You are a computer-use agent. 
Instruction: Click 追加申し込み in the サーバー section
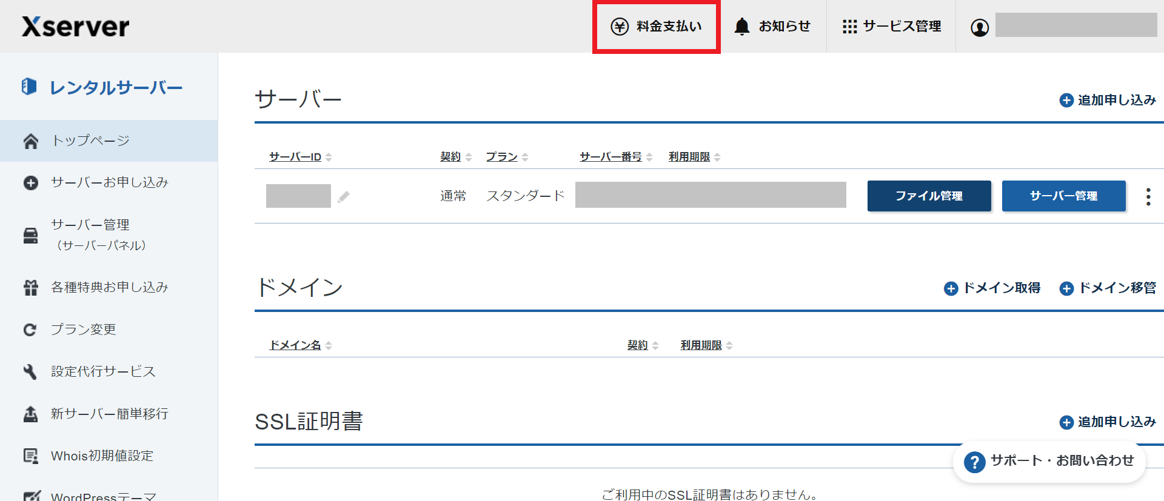pos(1108,100)
